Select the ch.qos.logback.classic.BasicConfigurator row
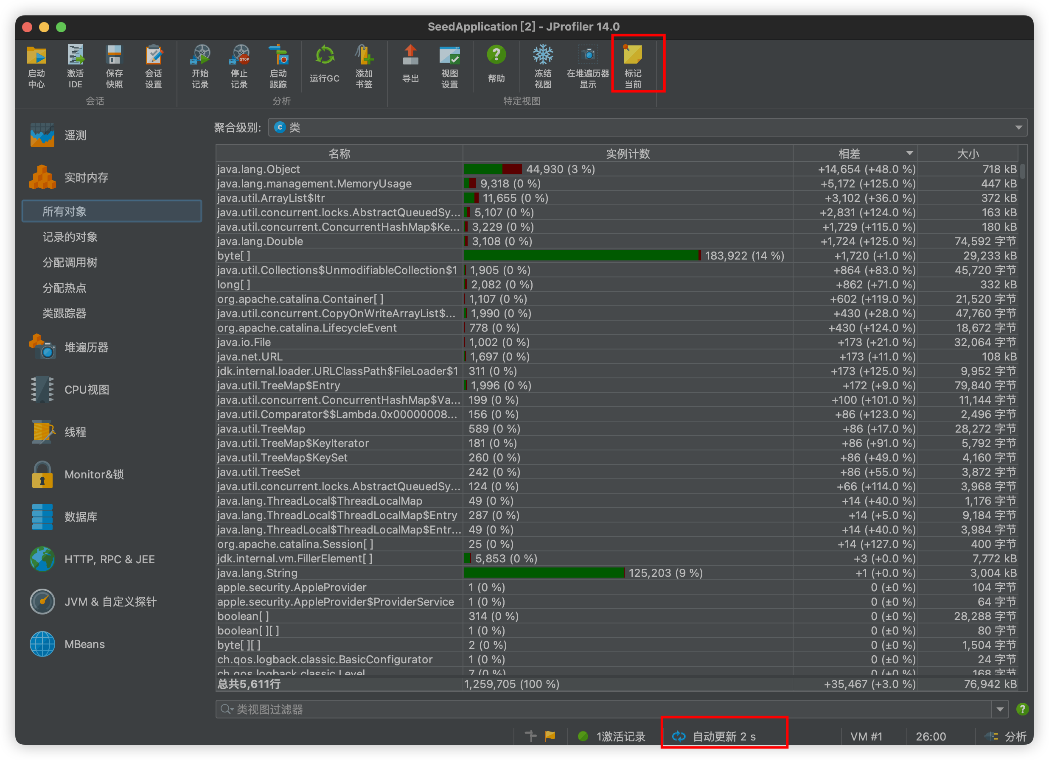The height and width of the screenshot is (760, 1049). (x=617, y=659)
